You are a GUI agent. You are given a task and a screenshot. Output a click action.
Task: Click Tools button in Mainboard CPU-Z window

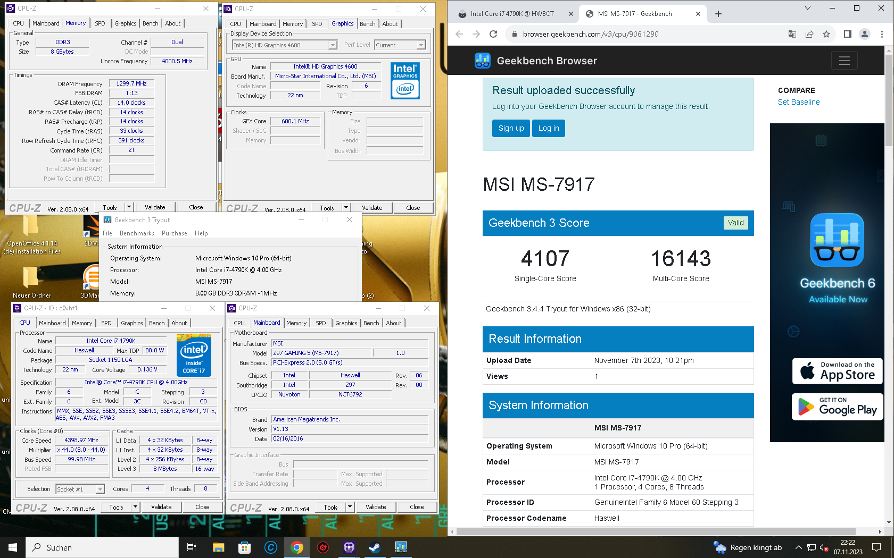click(x=330, y=507)
